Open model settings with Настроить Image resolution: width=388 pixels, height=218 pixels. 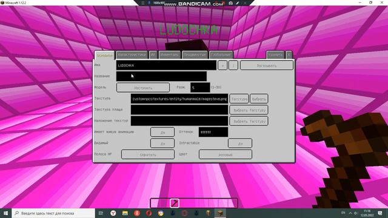[x=143, y=87]
